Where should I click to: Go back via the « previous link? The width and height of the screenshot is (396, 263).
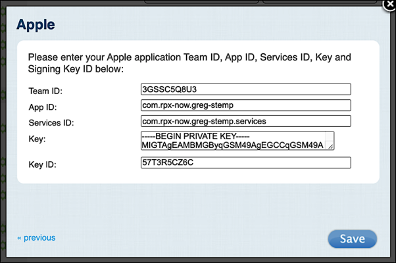coord(36,238)
